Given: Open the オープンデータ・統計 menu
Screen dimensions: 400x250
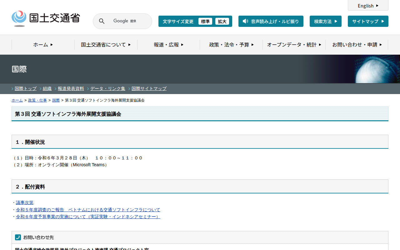Looking at the screenshot, I should pyautogui.click(x=294, y=45).
